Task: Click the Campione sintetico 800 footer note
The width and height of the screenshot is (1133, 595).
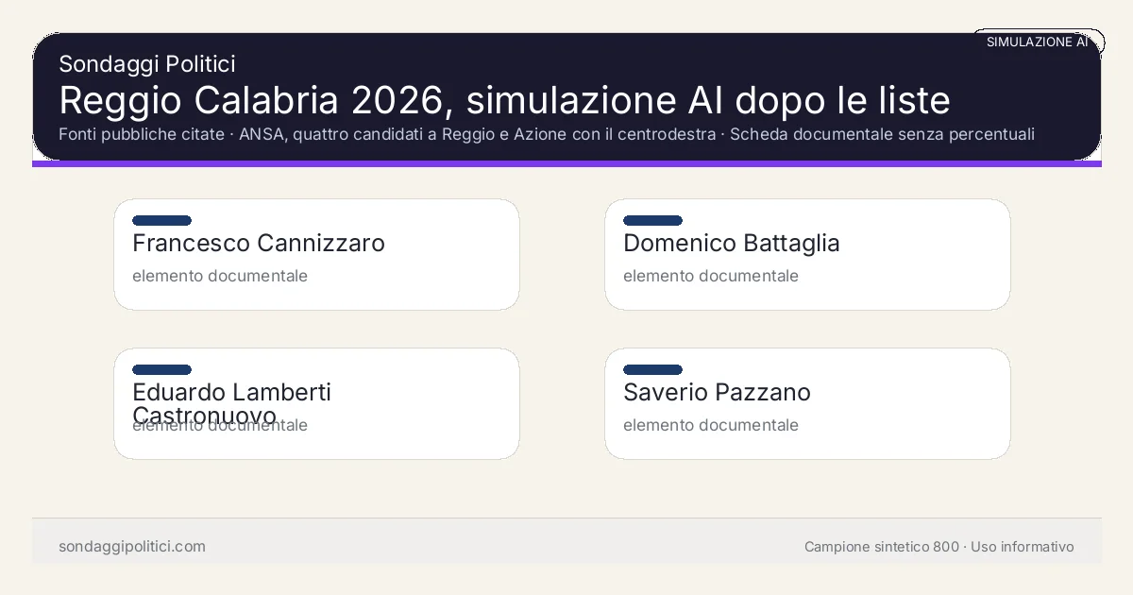Action: tap(881, 547)
